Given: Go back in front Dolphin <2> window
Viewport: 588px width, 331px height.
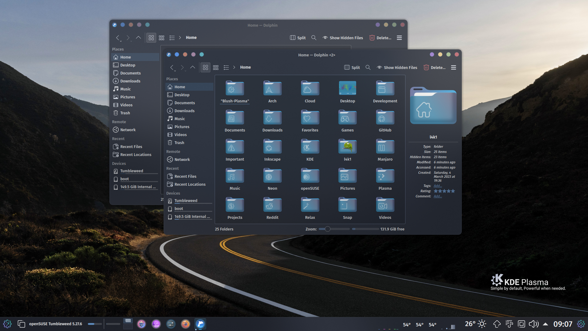Looking at the screenshot, I should pyautogui.click(x=172, y=67).
